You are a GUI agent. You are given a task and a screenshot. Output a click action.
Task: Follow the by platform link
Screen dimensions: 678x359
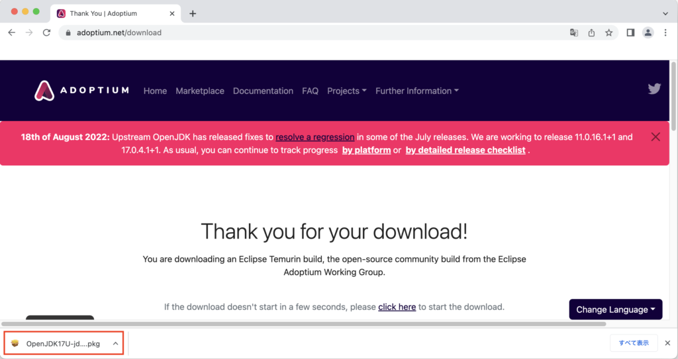tap(366, 150)
